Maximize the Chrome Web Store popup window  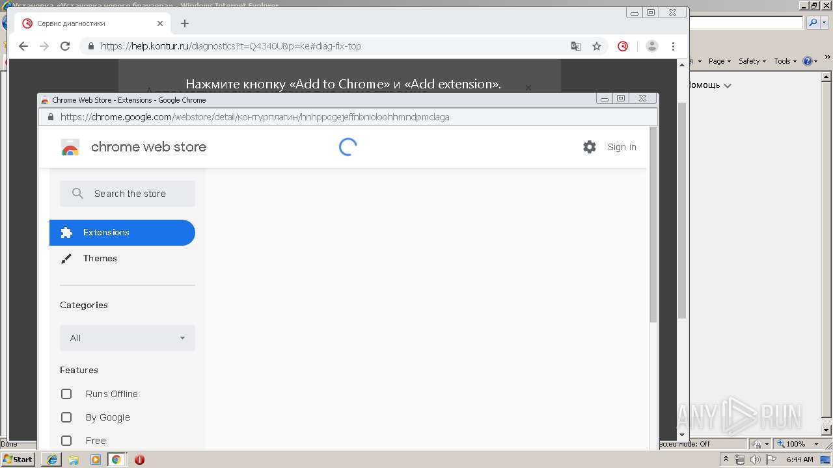click(x=621, y=99)
